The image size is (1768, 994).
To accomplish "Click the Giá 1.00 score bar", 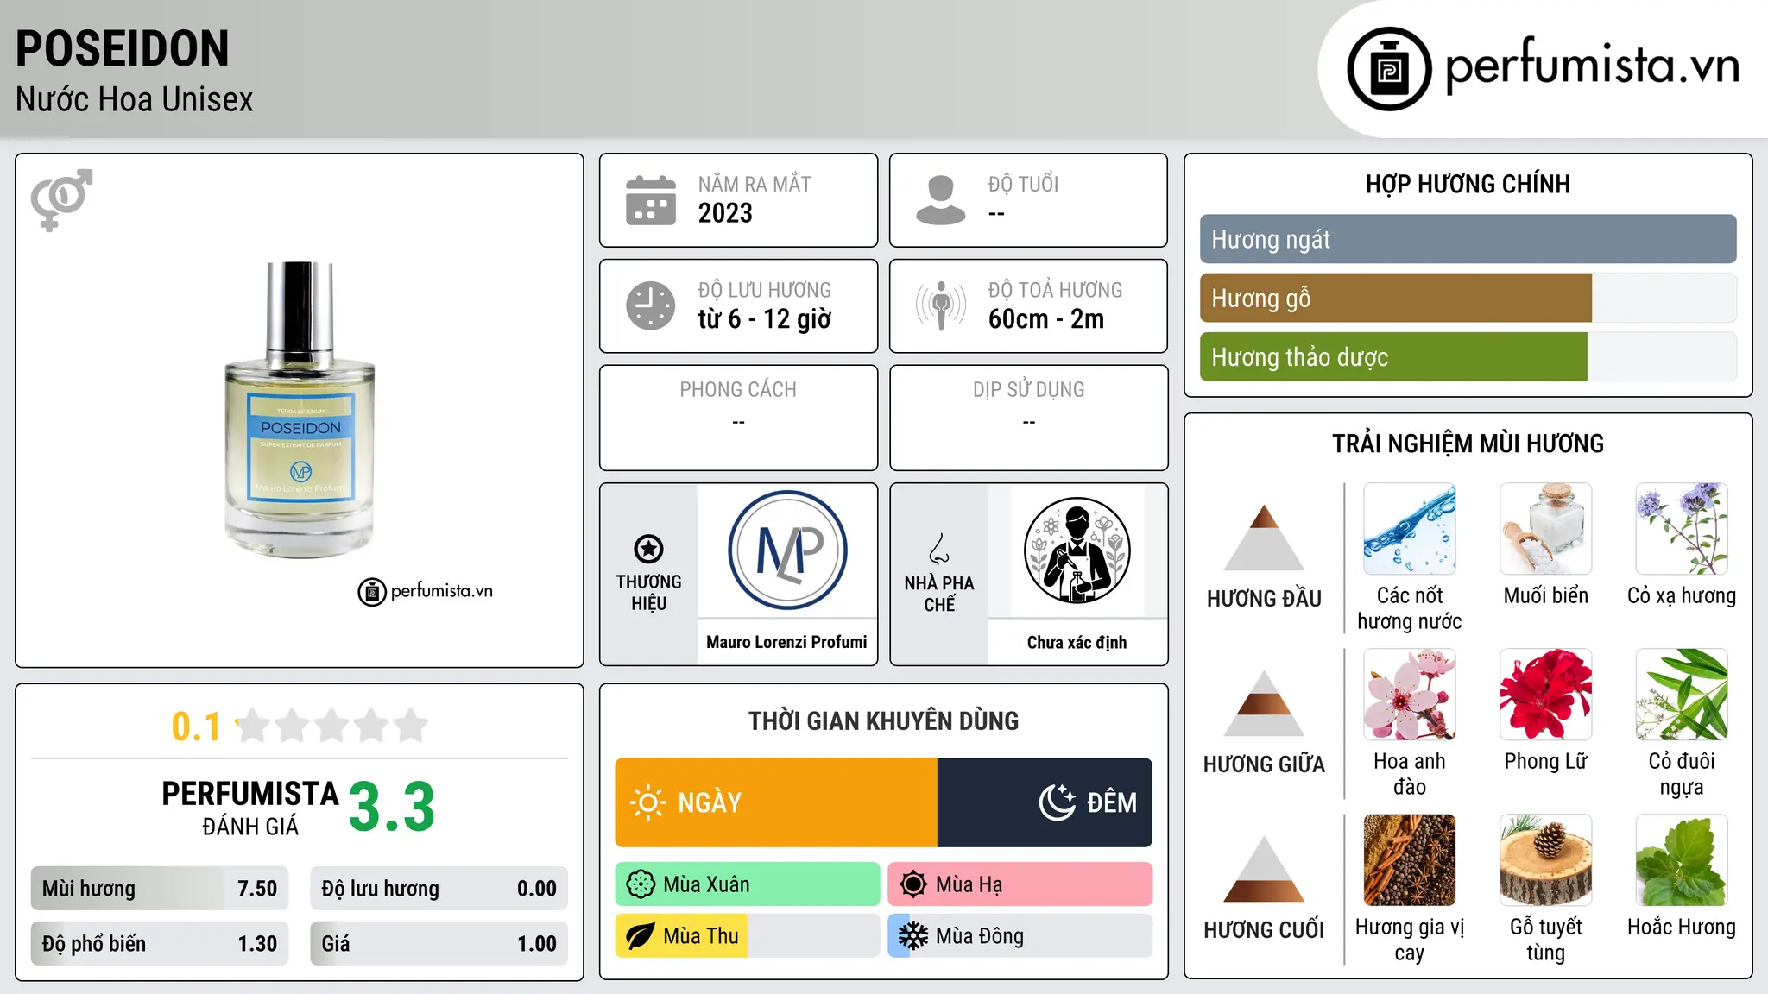I will pos(439,944).
